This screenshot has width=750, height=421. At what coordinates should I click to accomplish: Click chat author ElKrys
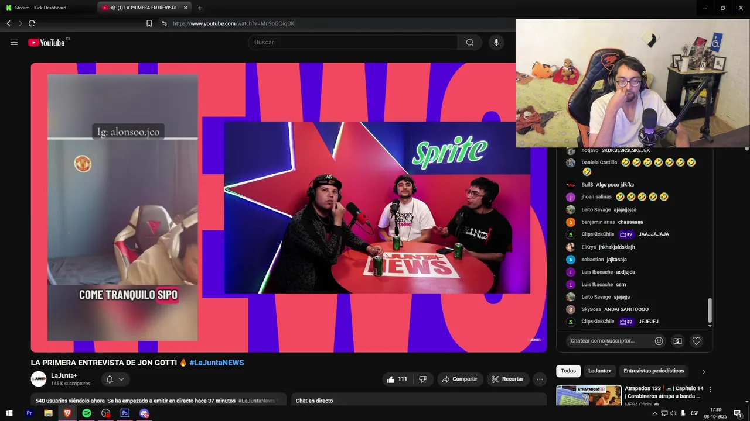coord(589,247)
